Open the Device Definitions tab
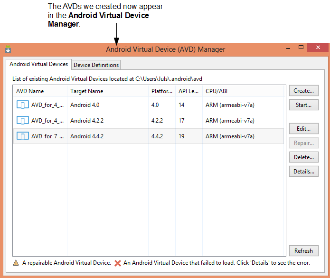Viewport: 330px width, 278px height. coord(96,65)
